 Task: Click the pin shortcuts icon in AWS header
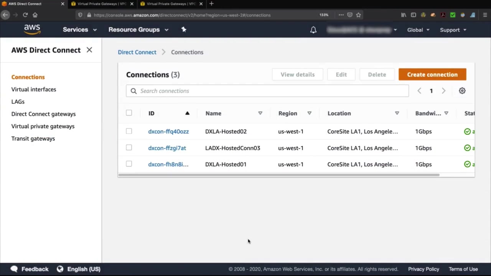[x=184, y=30]
